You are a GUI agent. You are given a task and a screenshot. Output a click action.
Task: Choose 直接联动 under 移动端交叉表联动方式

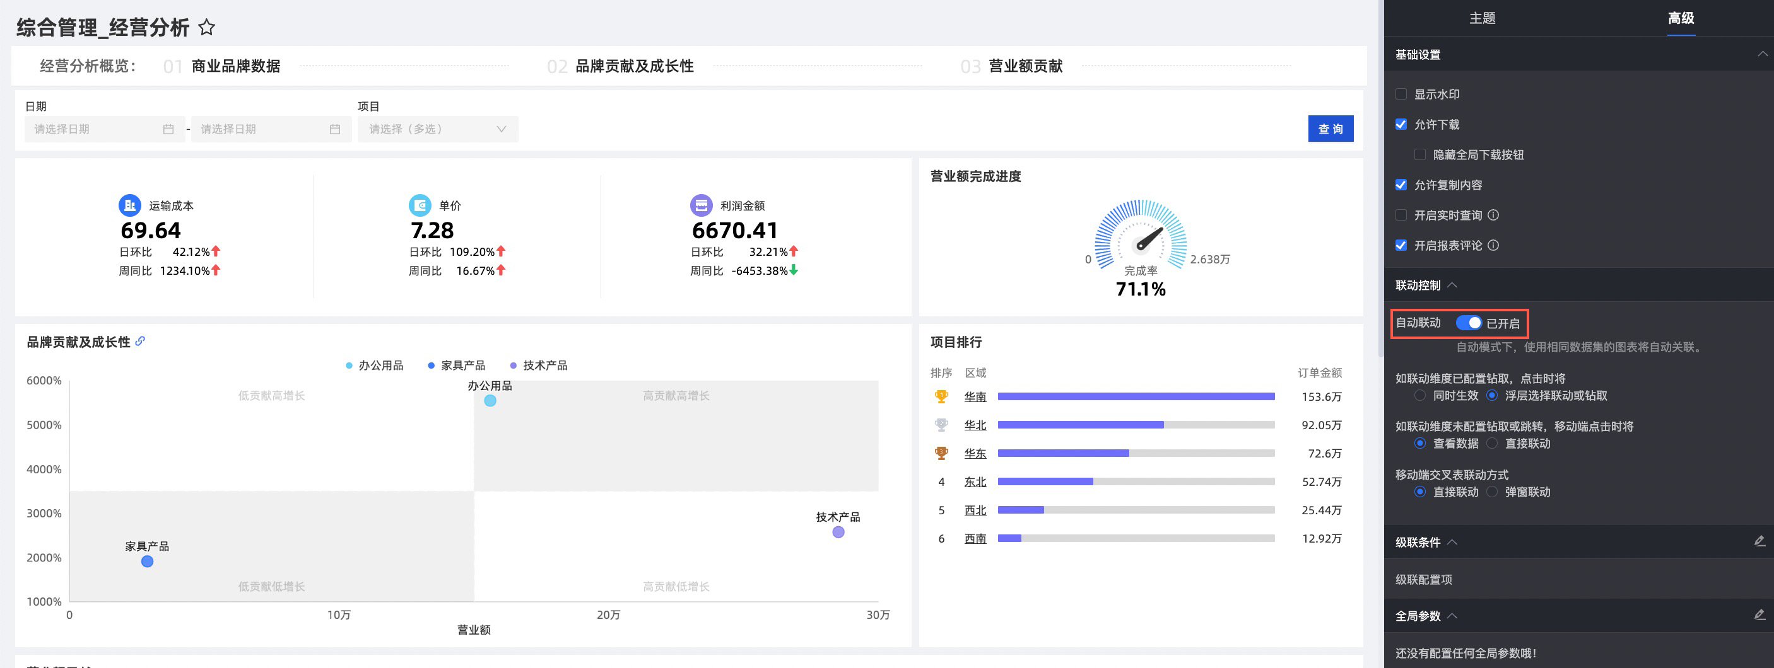pyautogui.click(x=1420, y=492)
